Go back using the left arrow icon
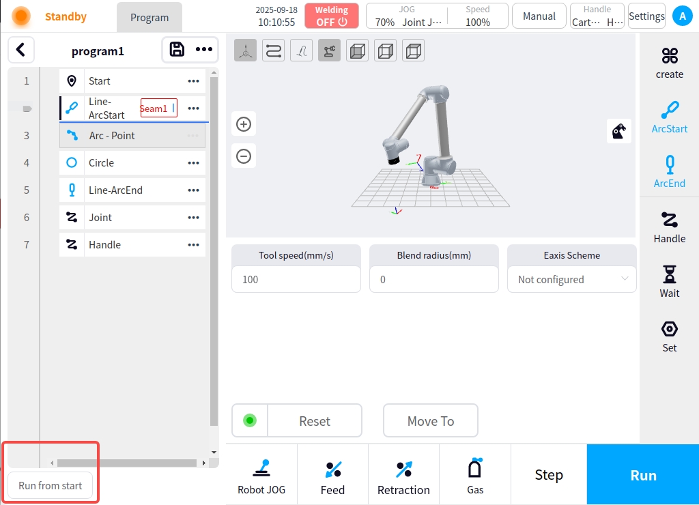Screen dimensions: 699x505 point(21,50)
